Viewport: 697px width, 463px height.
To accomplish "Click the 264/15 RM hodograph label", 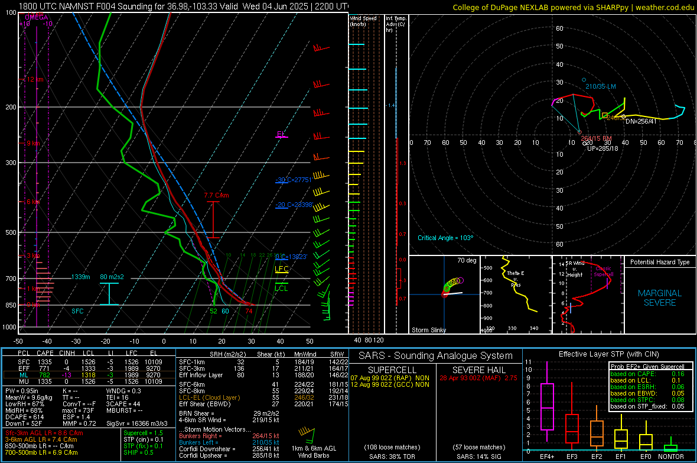I will (x=596, y=138).
